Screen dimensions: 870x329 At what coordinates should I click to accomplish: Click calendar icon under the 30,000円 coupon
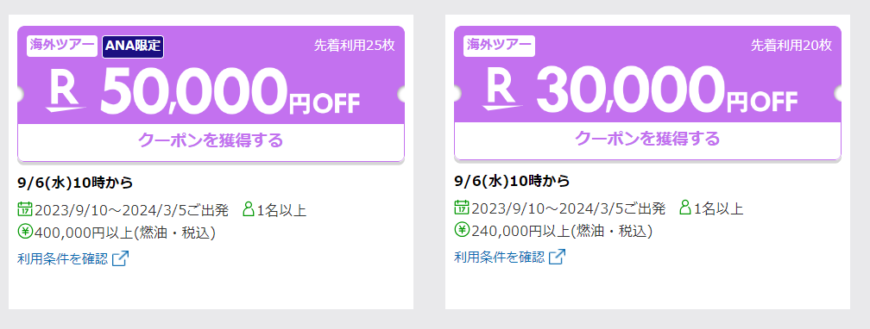[x=462, y=208]
